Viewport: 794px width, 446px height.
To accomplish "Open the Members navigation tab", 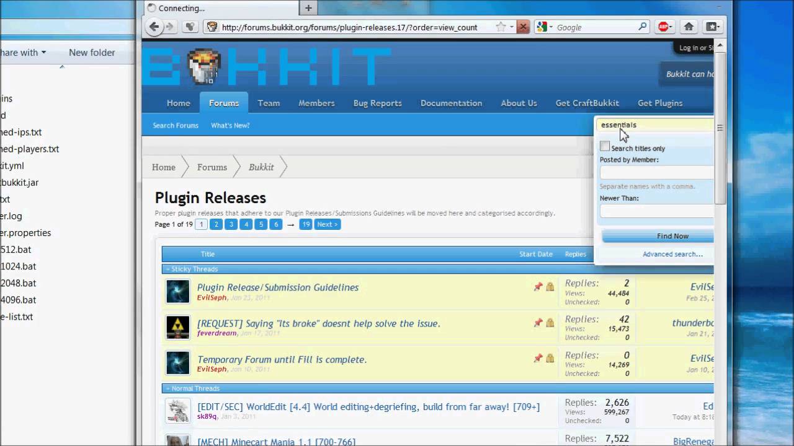I will 316,103.
